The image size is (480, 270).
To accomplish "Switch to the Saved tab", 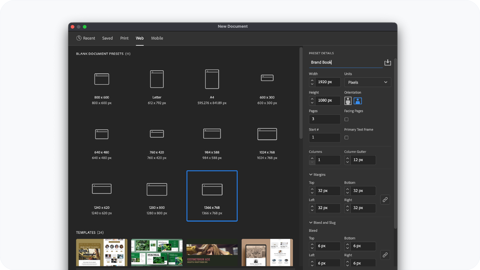I will [107, 38].
